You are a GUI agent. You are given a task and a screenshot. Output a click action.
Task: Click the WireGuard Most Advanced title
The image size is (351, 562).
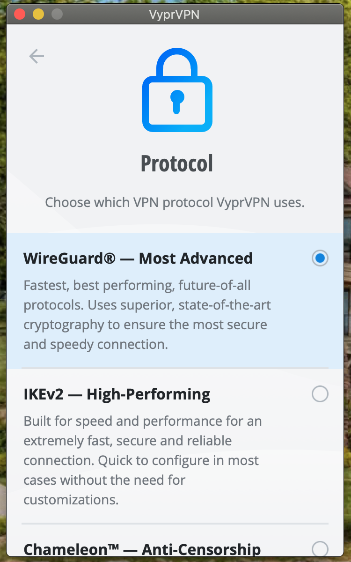138,258
